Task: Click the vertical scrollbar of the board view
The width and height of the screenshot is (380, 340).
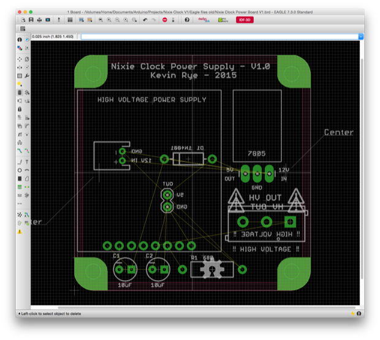Action: (x=362, y=169)
